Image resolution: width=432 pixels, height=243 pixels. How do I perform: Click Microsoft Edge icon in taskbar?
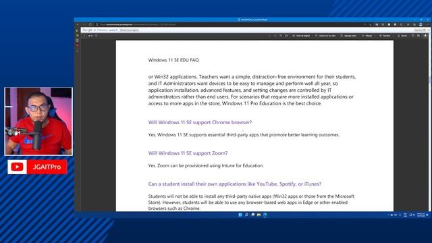coord(265,215)
